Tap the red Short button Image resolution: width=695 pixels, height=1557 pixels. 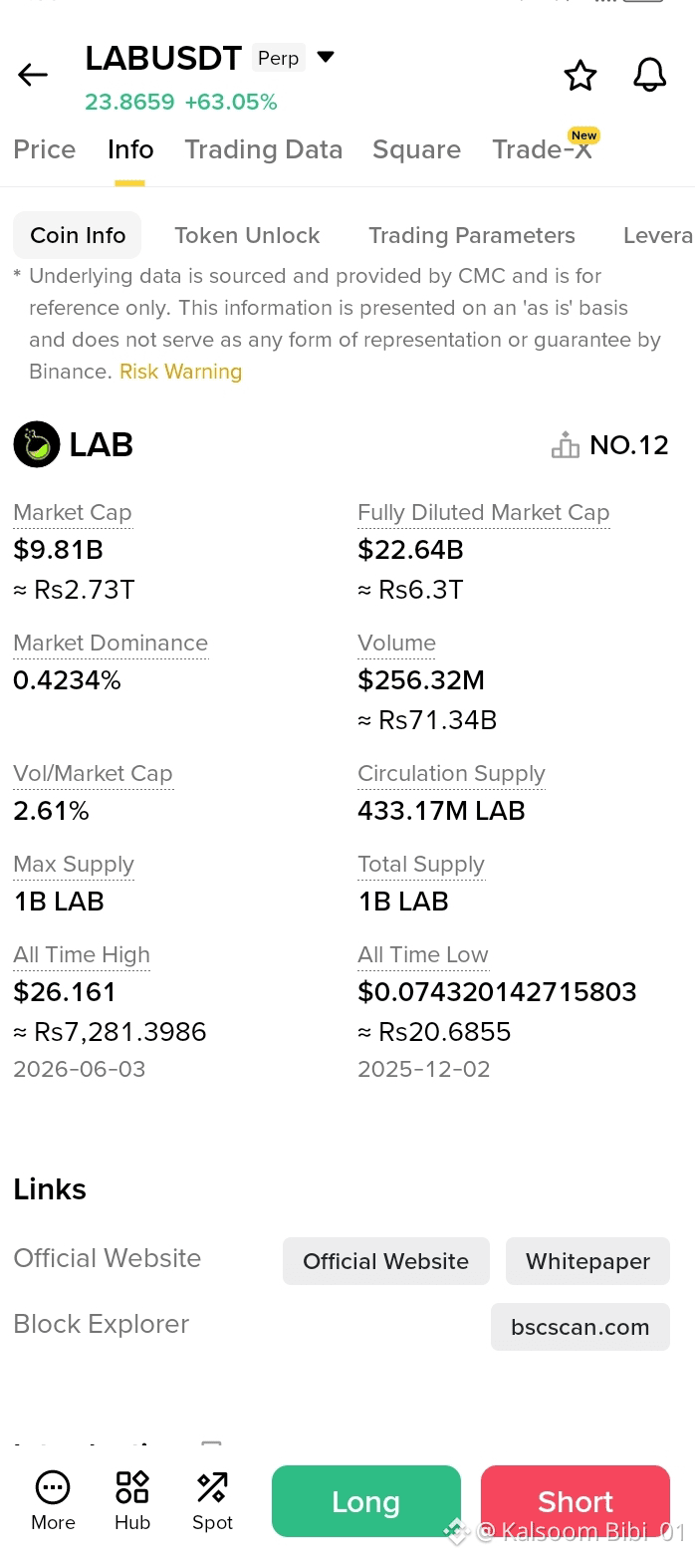pyautogui.click(x=576, y=1501)
